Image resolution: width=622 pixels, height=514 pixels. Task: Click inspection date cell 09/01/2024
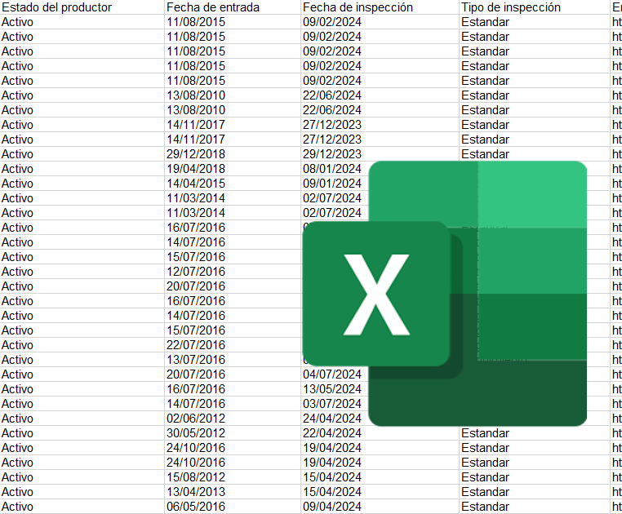(x=331, y=184)
